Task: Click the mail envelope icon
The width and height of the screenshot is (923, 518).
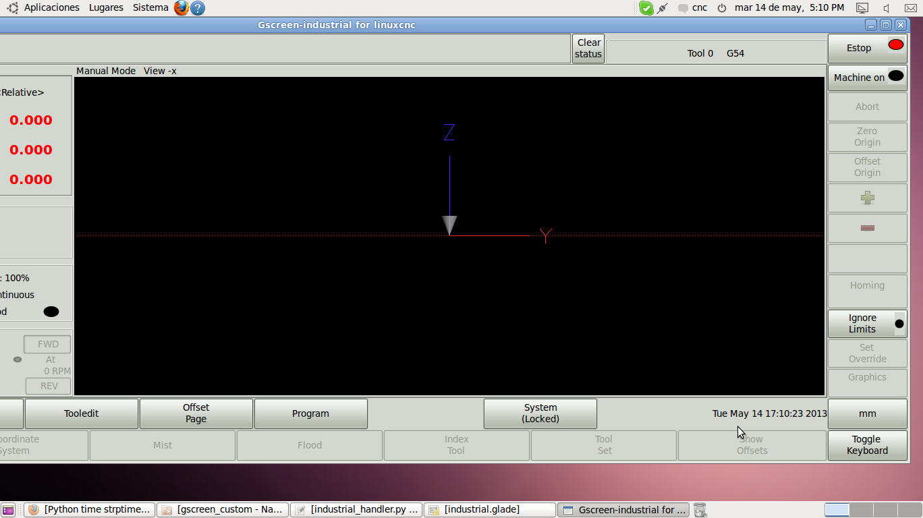Action: tap(910, 8)
